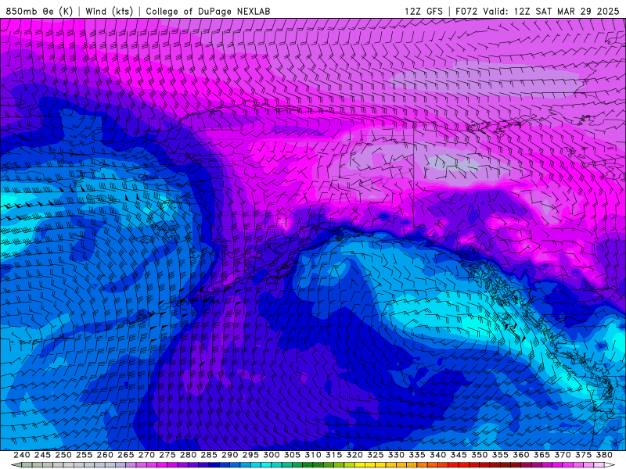Viewport: 626px width, 469px height.
Task: Click the 330 value on the color scale
Action: (x=396, y=455)
